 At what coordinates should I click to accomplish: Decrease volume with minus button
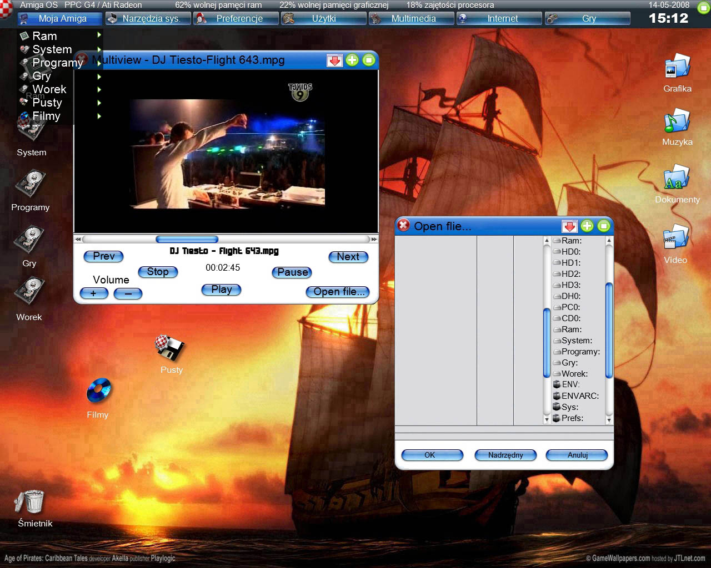(128, 293)
